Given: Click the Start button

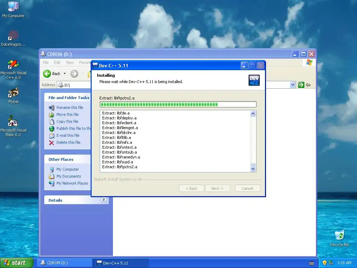Looking at the screenshot, I should click(16, 263).
